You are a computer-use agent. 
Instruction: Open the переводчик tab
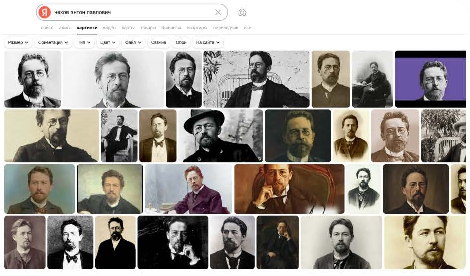[225, 28]
